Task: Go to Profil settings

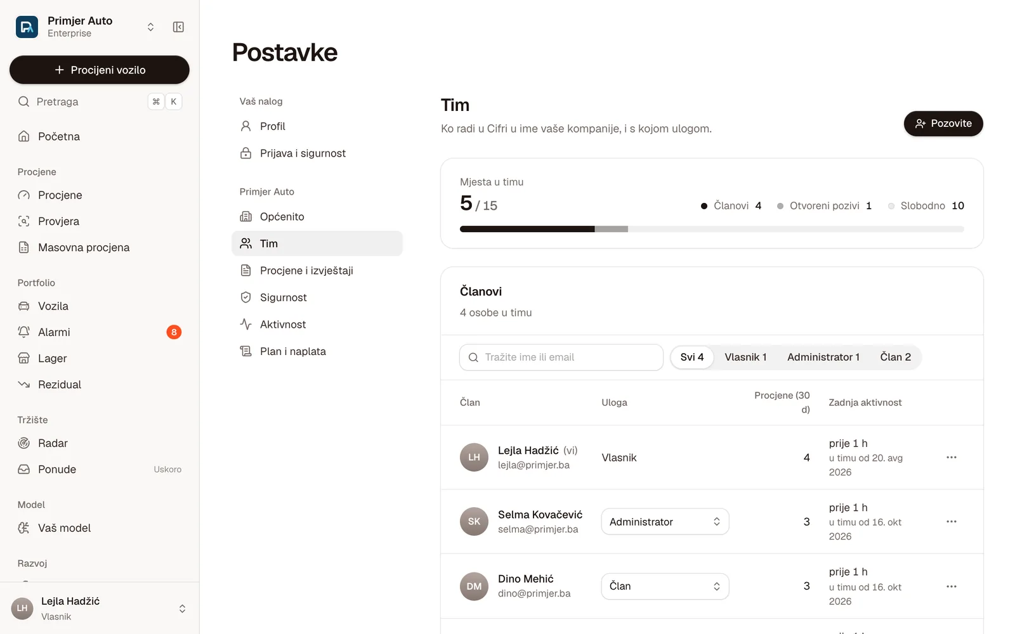Action: (x=317, y=126)
